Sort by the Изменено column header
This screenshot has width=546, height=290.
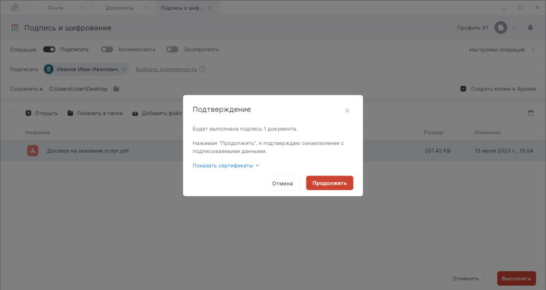[487, 132]
